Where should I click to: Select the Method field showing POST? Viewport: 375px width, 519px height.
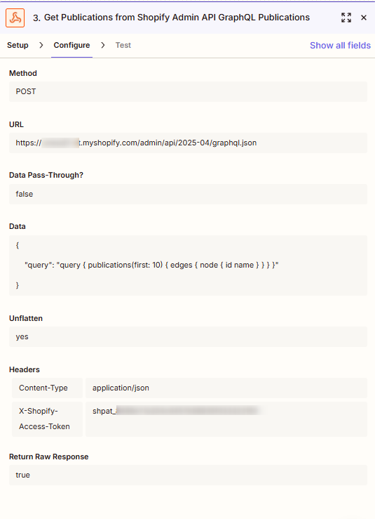(x=188, y=92)
